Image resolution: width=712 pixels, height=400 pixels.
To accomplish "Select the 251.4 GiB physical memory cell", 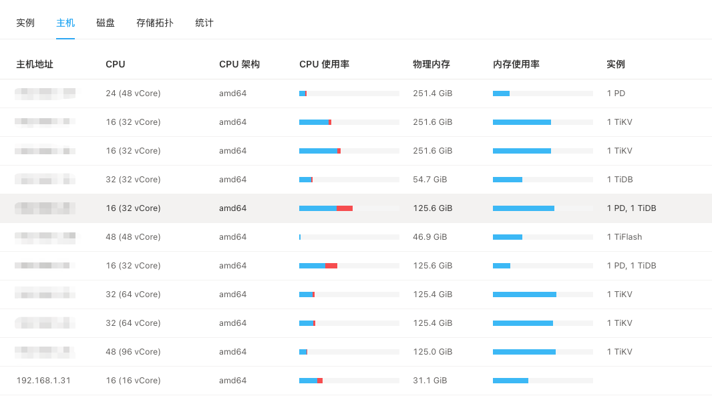I will 433,93.
